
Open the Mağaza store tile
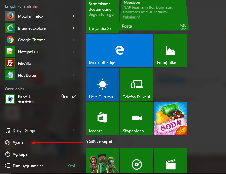click(103, 119)
